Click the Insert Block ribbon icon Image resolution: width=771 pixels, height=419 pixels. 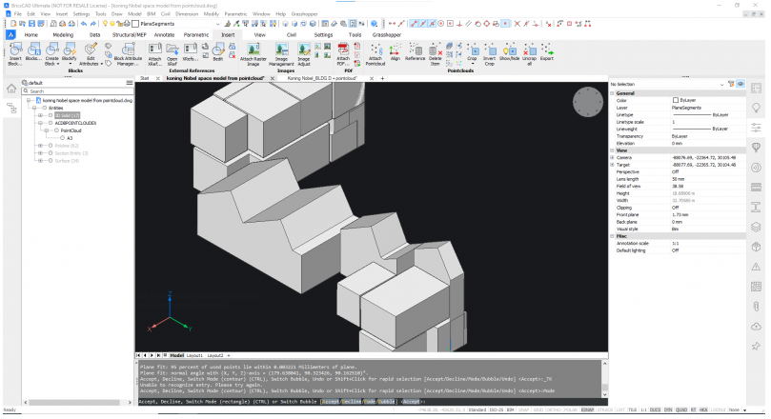(15, 53)
